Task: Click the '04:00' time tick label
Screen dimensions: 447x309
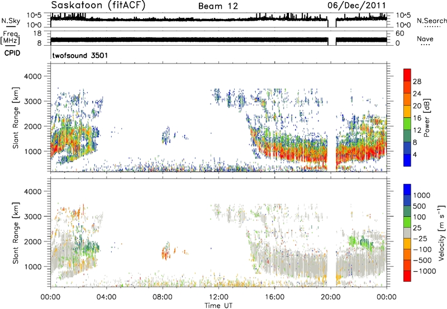Action: click(107, 297)
